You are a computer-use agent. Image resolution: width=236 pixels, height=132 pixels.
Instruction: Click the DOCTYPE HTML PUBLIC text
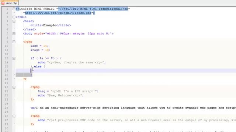click(x=38, y=9)
